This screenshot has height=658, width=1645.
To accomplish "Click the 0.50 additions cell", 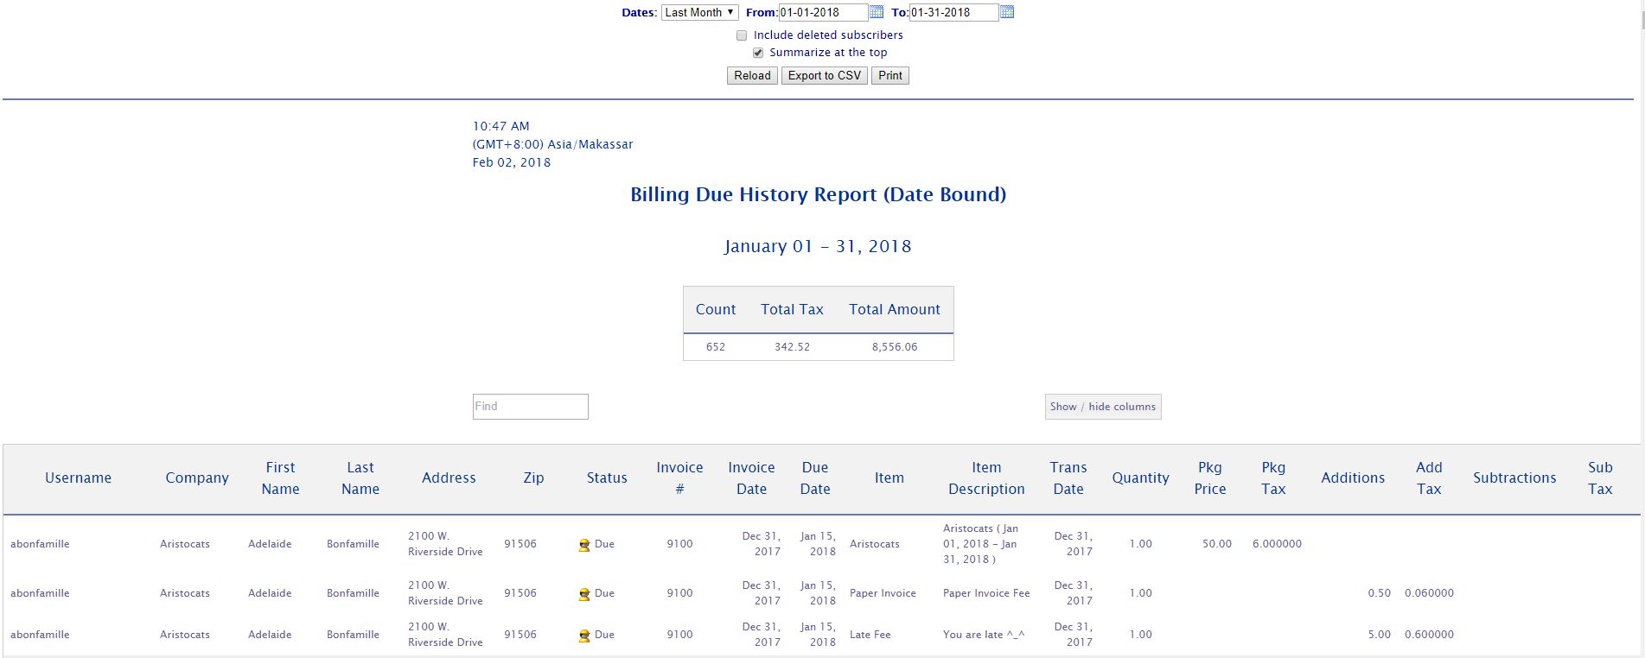I will pyautogui.click(x=1380, y=593).
